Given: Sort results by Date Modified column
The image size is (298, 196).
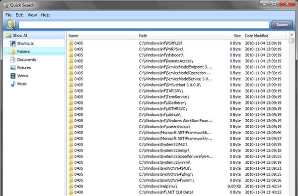Looking at the screenshot, I should [x=264, y=36].
